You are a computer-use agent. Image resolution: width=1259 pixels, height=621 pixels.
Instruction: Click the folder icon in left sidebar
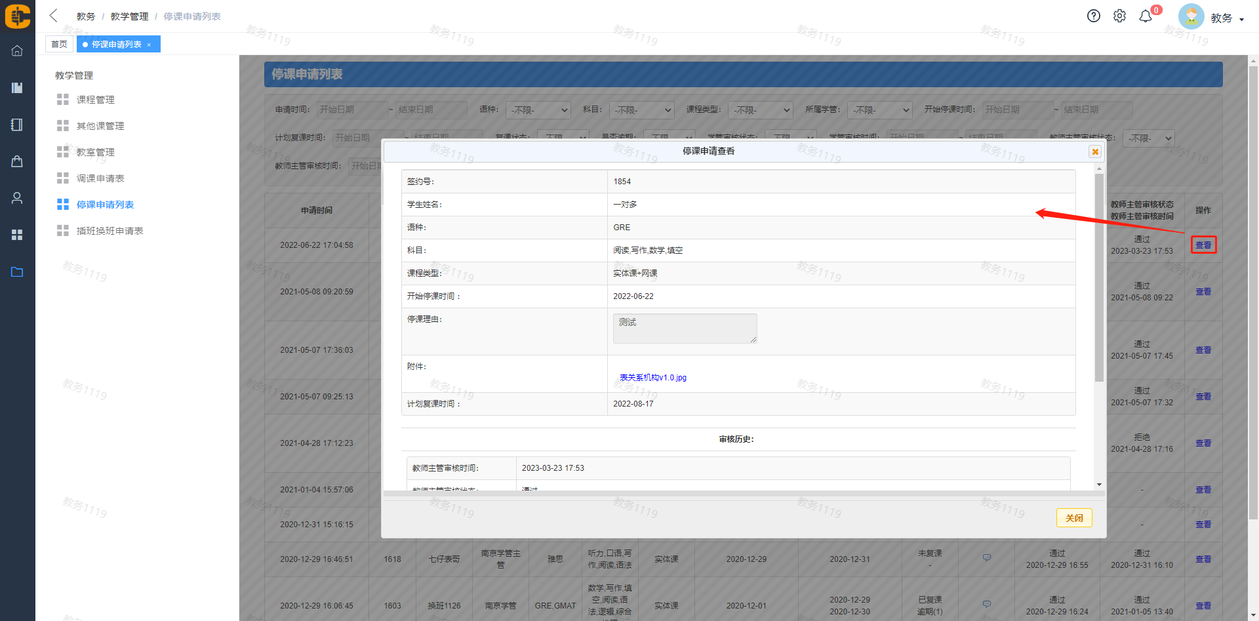pyautogui.click(x=17, y=271)
